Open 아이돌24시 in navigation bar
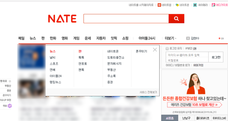Image resolution: width=228 pixels, height=121 pixels. [147, 38]
